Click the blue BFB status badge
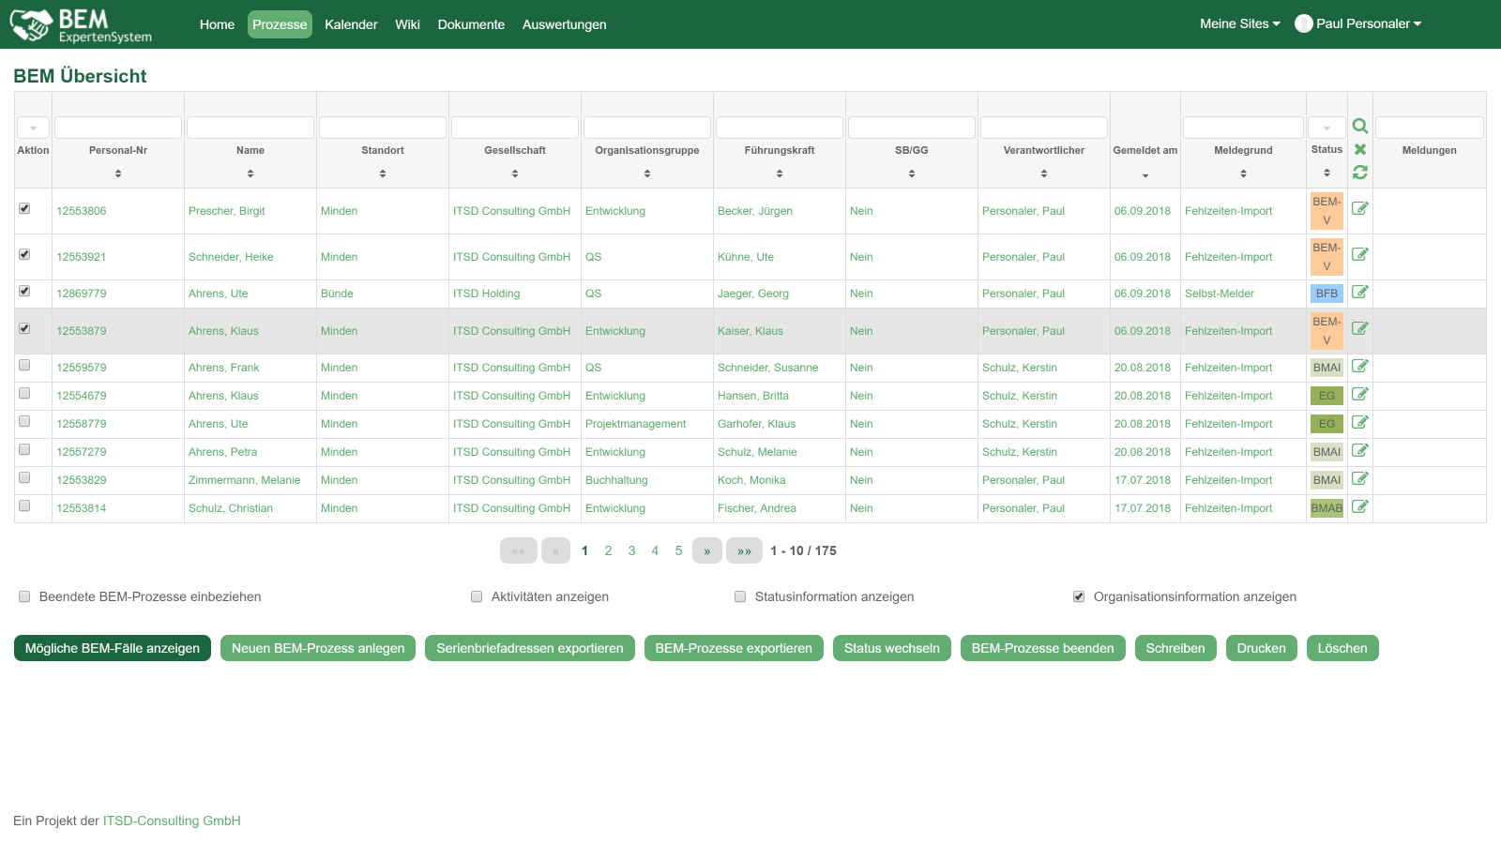This screenshot has height=844, width=1501. pyautogui.click(x=1327, y=294)
